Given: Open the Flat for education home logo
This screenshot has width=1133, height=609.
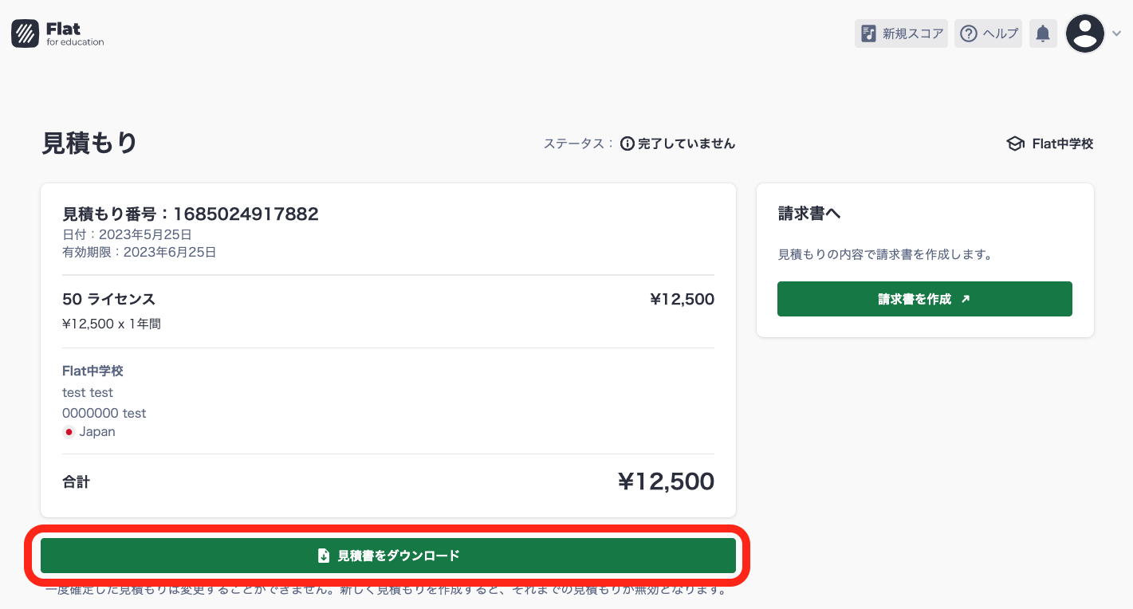Looking at the screenshot, I should (57, 33).
